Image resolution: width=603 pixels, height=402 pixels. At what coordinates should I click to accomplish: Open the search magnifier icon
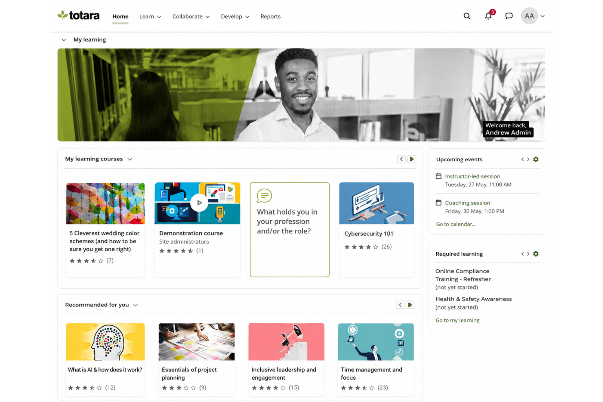pyautogui.click(x=467, y=16)
